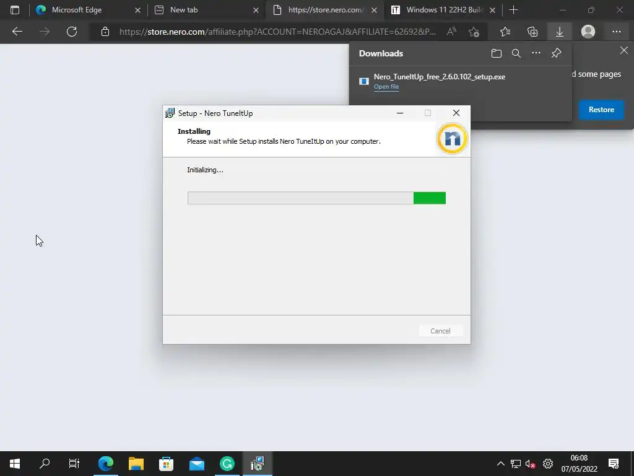Open Mail app from taskbar
This screenshot has height=476, width=634.
point(197,464)
